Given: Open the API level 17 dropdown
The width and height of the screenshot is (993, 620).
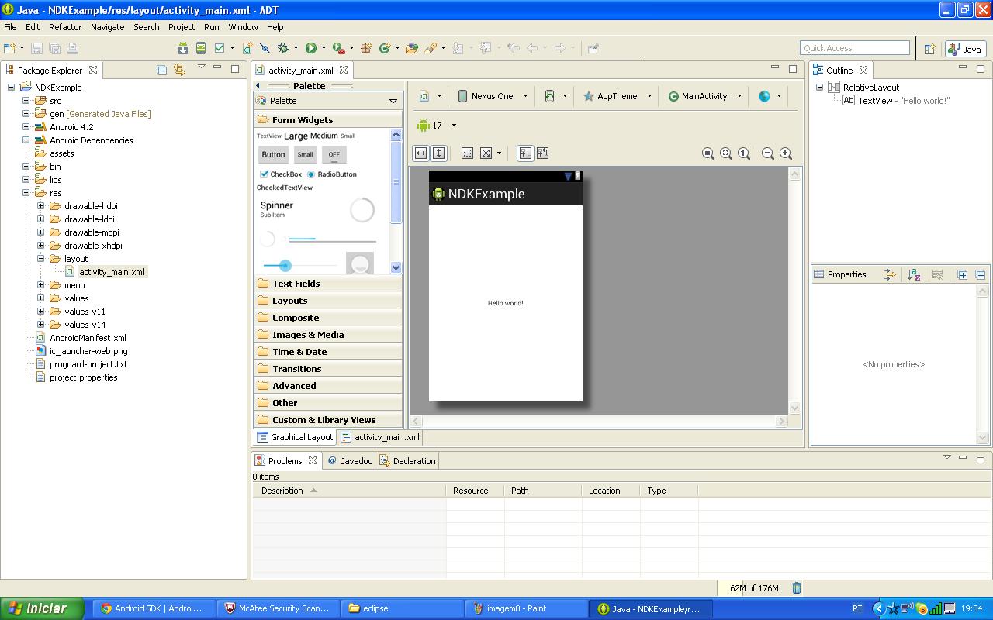Looking at the screenshot, I should (x=437, y=126).
